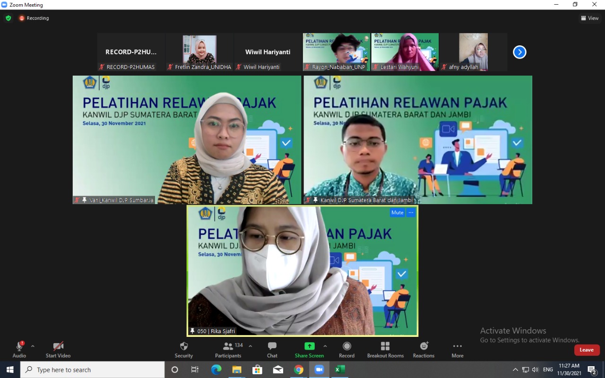The width and height of the screenshot is (605, 378).
Task: Open the Chat panel
Action: [x=272, y=346]
